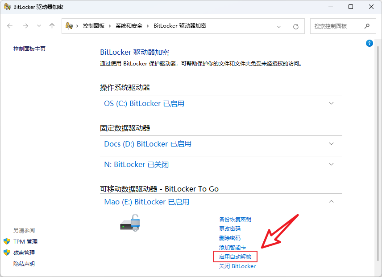Click the 备份恢复密钥 link
382x277 pixels.
[235, 220]
